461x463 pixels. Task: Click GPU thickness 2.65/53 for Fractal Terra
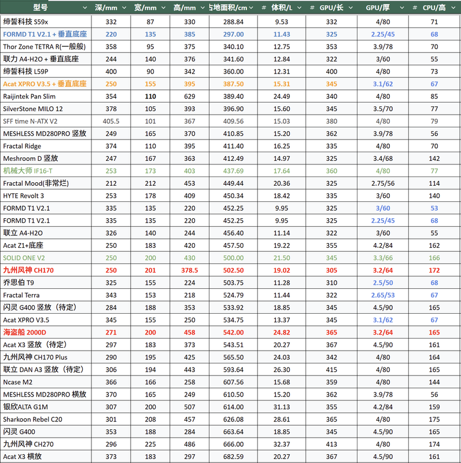[x=383, y=295]
